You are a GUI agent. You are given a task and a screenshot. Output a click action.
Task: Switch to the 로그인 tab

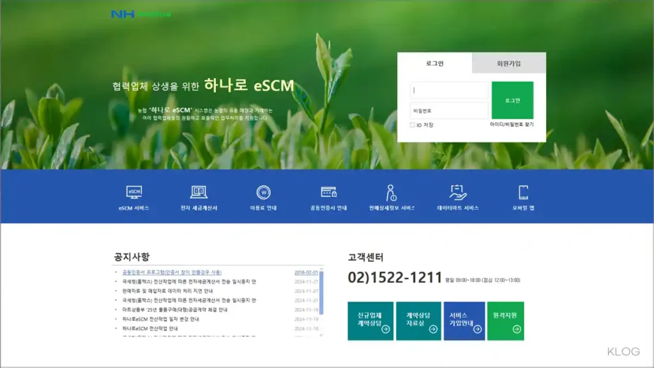434,63
